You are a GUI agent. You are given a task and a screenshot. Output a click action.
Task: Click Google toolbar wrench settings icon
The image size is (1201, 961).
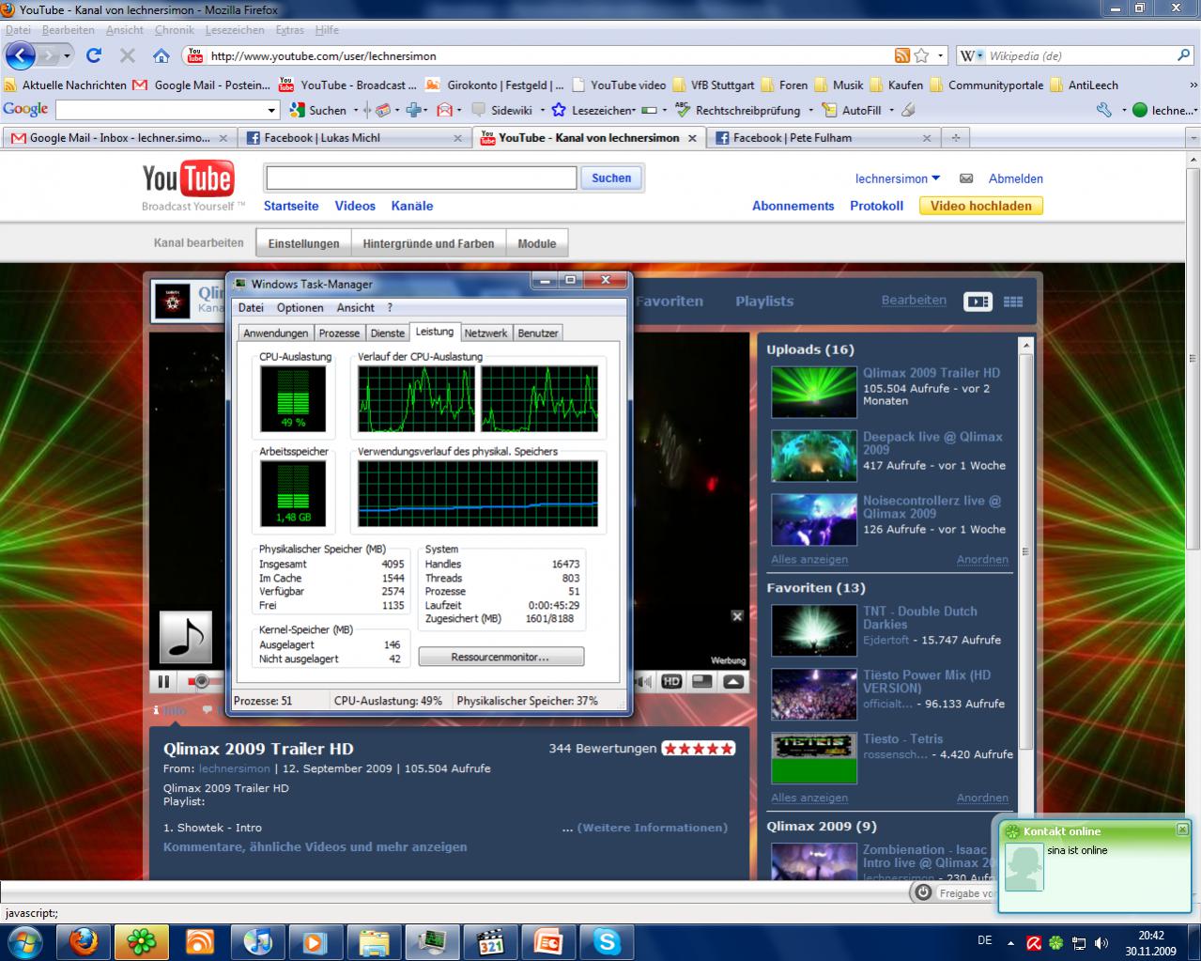(1104, 110)
